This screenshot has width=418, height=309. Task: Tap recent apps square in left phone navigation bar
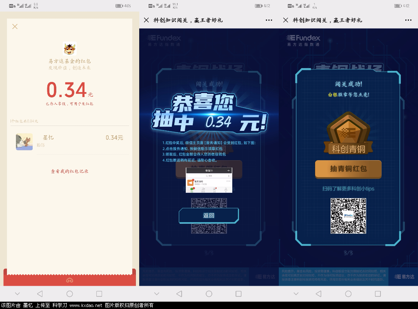coord(99,294)
